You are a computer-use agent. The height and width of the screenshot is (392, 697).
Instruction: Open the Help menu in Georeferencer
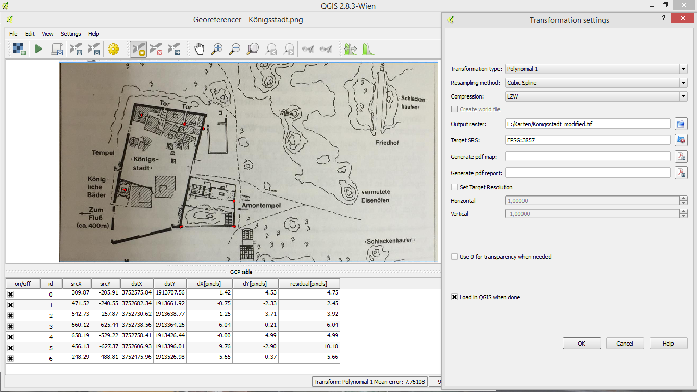[94, 34]
